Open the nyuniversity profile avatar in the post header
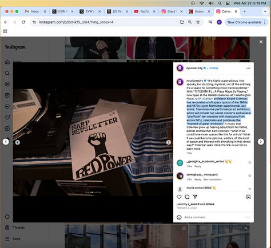 (180, 68)
